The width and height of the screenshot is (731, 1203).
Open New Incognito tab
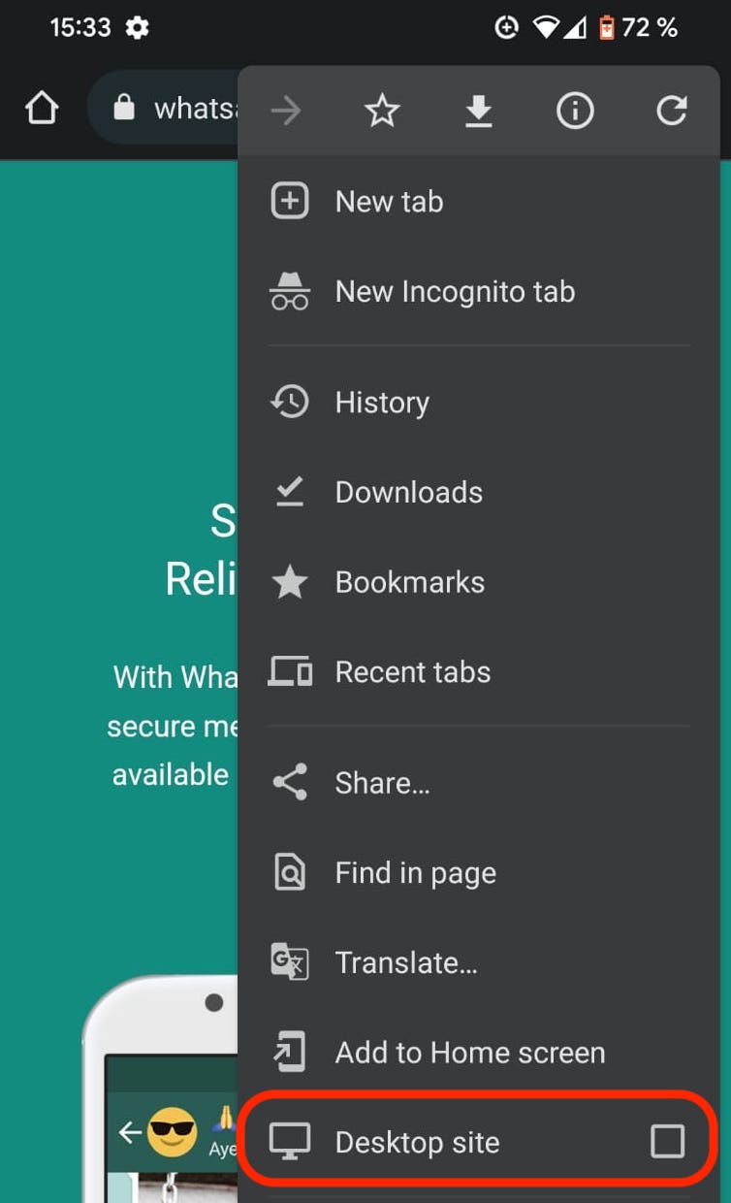[x=455, y=291]
